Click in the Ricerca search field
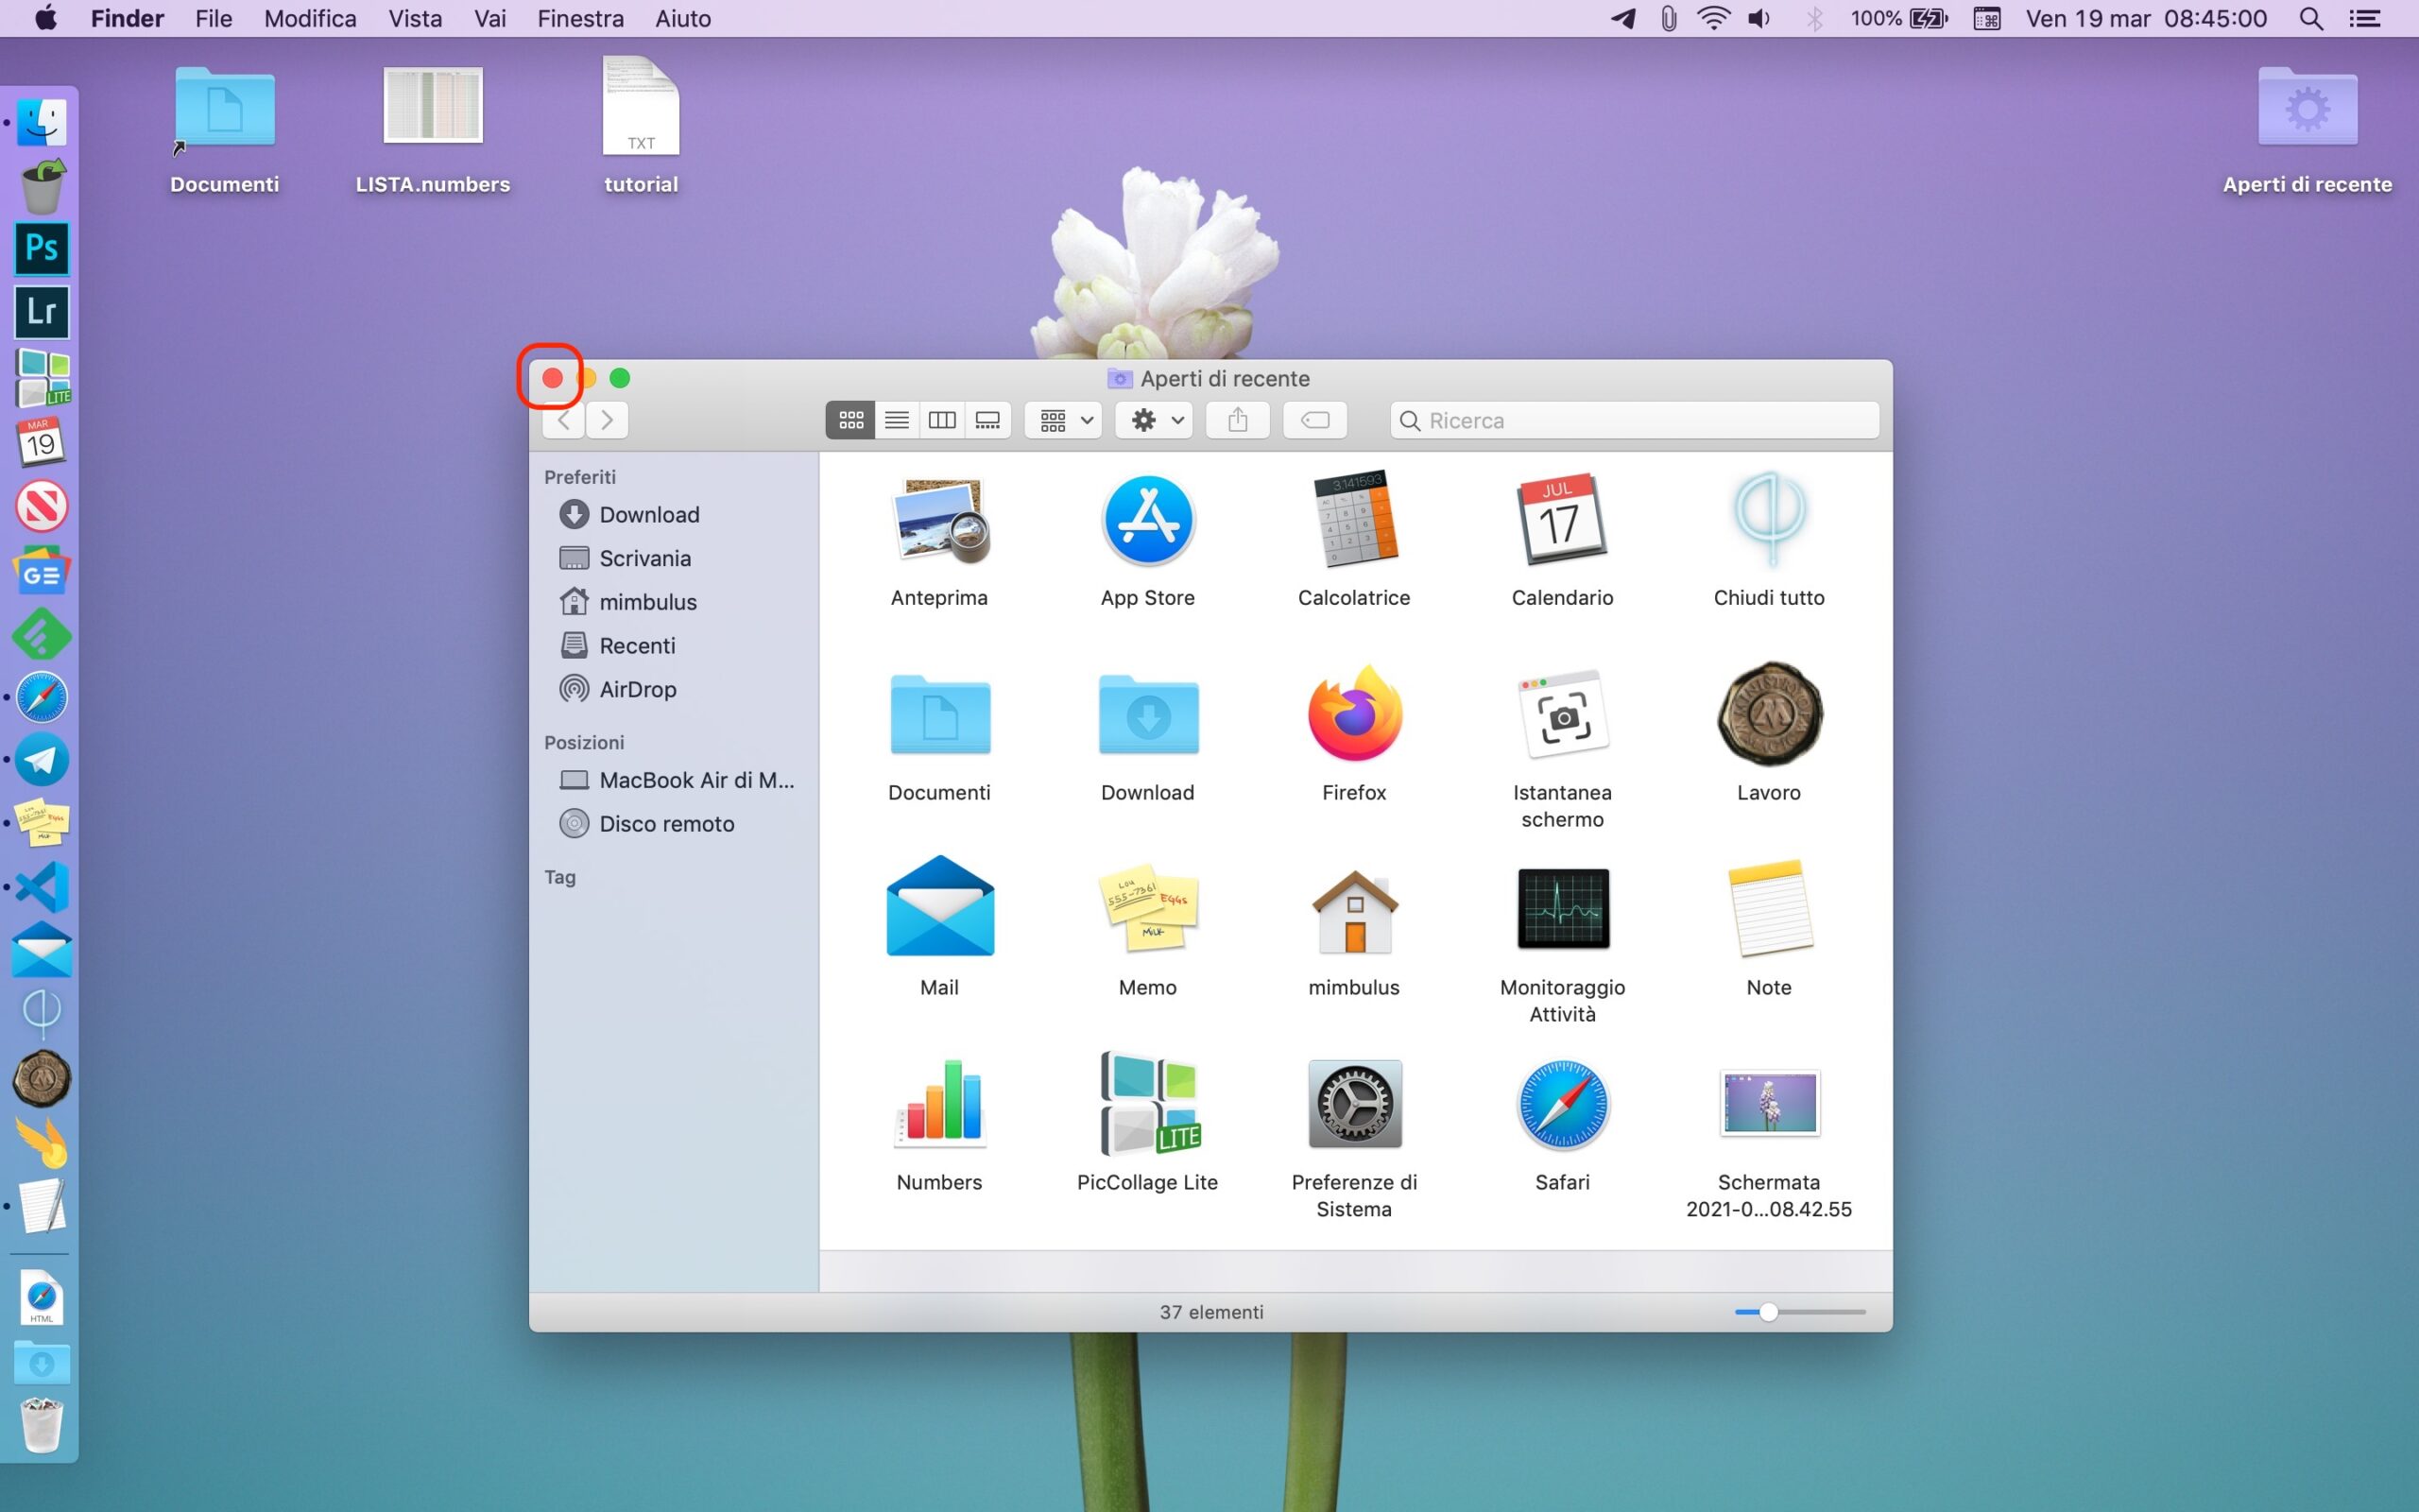This screenshot has height=1512, width=2419. pos(1639,420)
